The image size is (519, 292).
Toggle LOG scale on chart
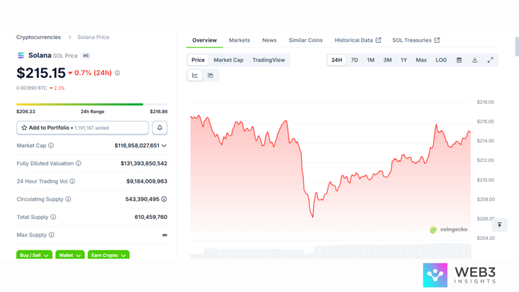[441, 60]
